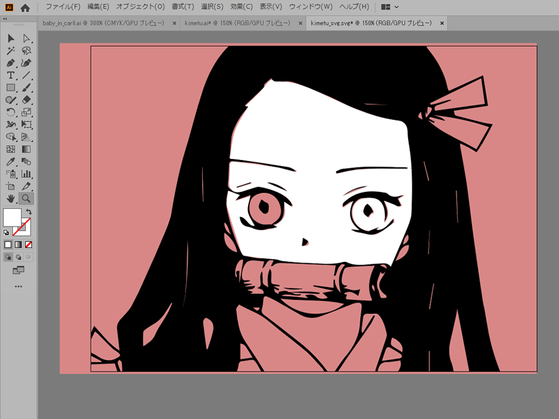
Task: Activate the Perspective Grid tool
Action: (26, 137)
